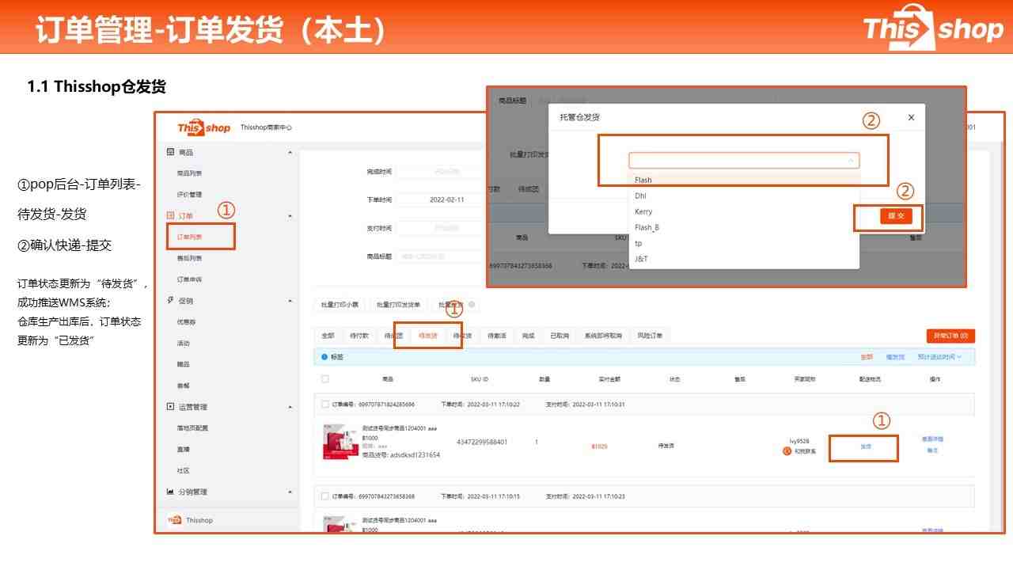Close the 托管仓发货 dialog with X
Screen dimensions: 1013x570
pyautogui.click(x=911, y=117)
